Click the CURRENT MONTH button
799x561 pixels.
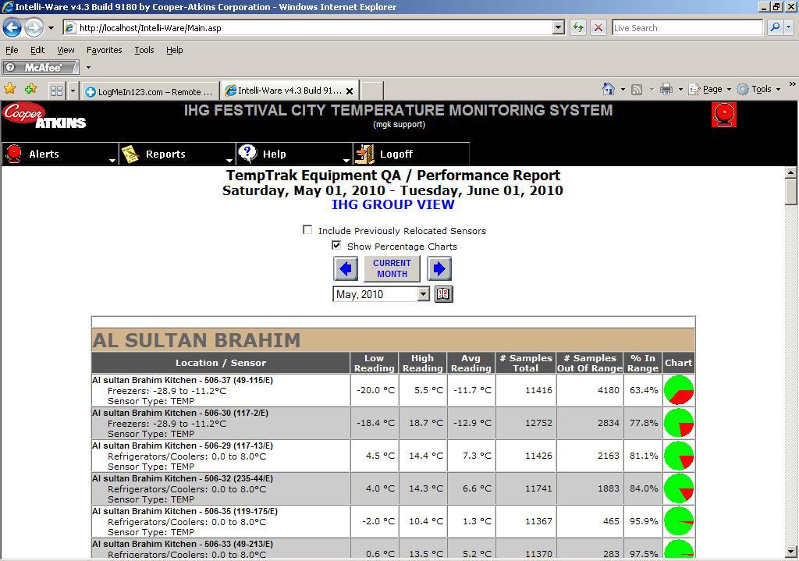(392, 268)
